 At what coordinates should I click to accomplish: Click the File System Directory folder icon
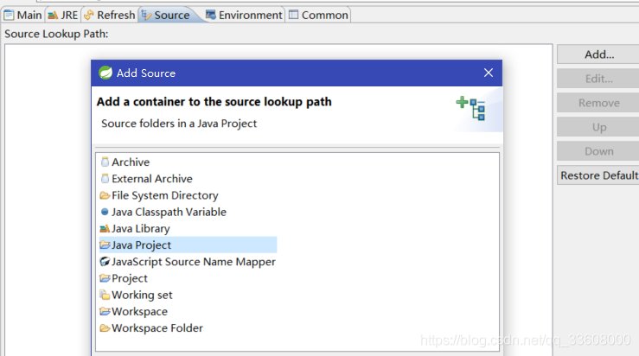pos(105,195)
